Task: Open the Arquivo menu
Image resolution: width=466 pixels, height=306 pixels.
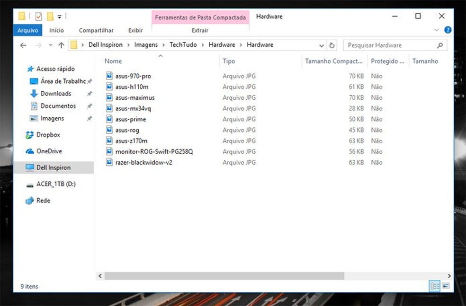Action: point(27,30)
